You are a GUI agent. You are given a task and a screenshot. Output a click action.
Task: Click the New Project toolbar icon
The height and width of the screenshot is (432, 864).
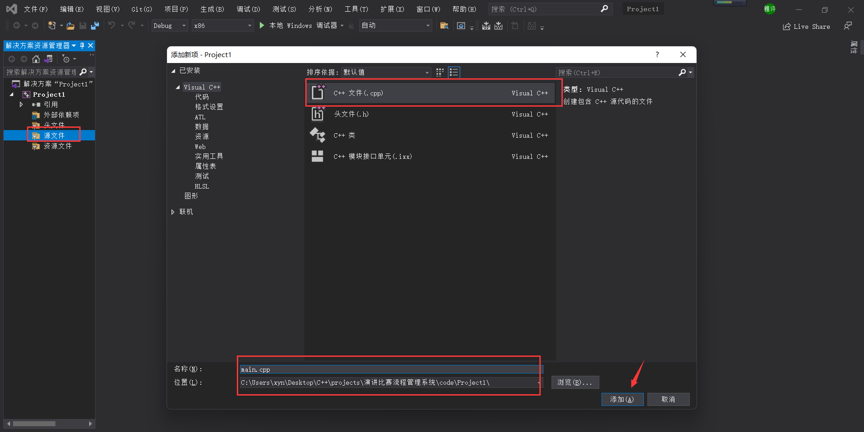(52, 26)
